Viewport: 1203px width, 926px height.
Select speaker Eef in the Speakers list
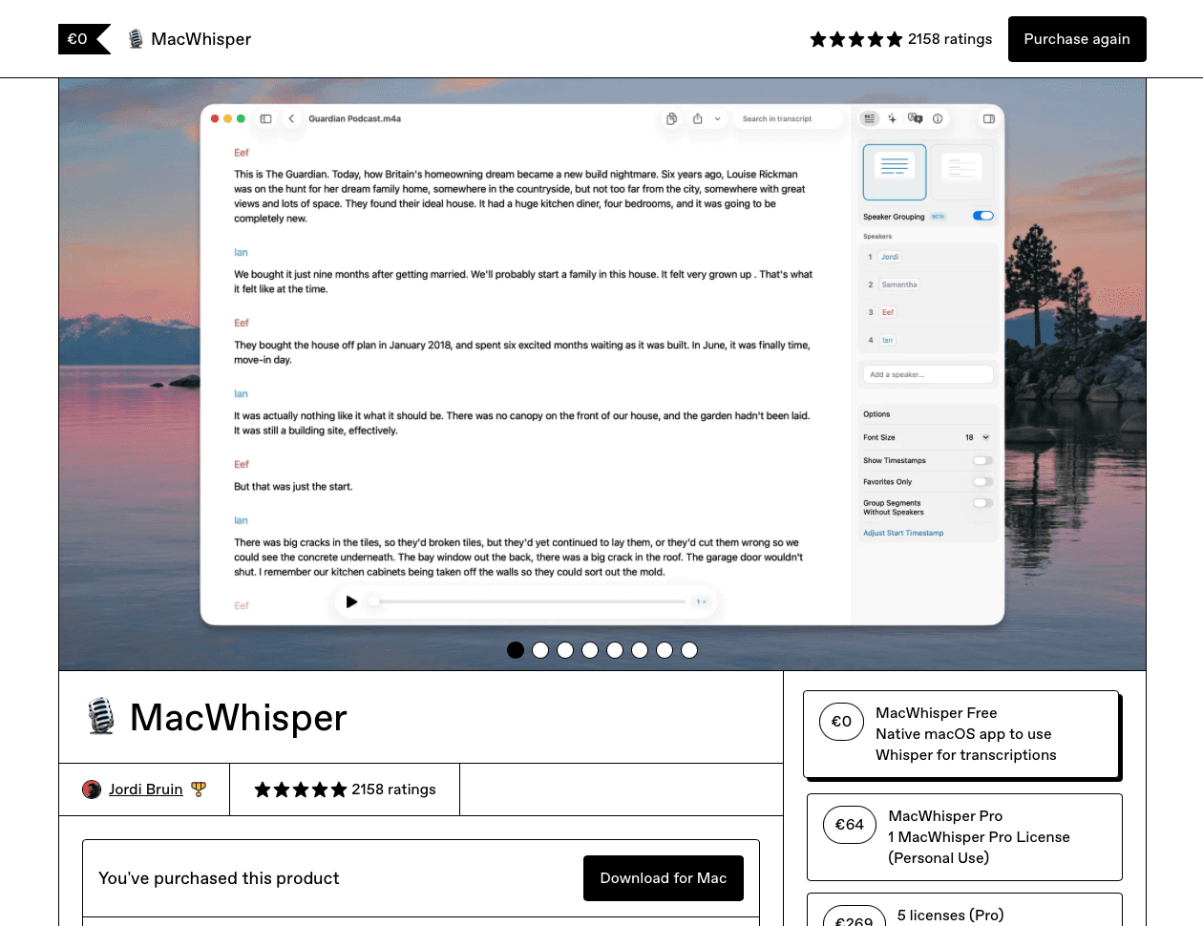click(888, 312)
